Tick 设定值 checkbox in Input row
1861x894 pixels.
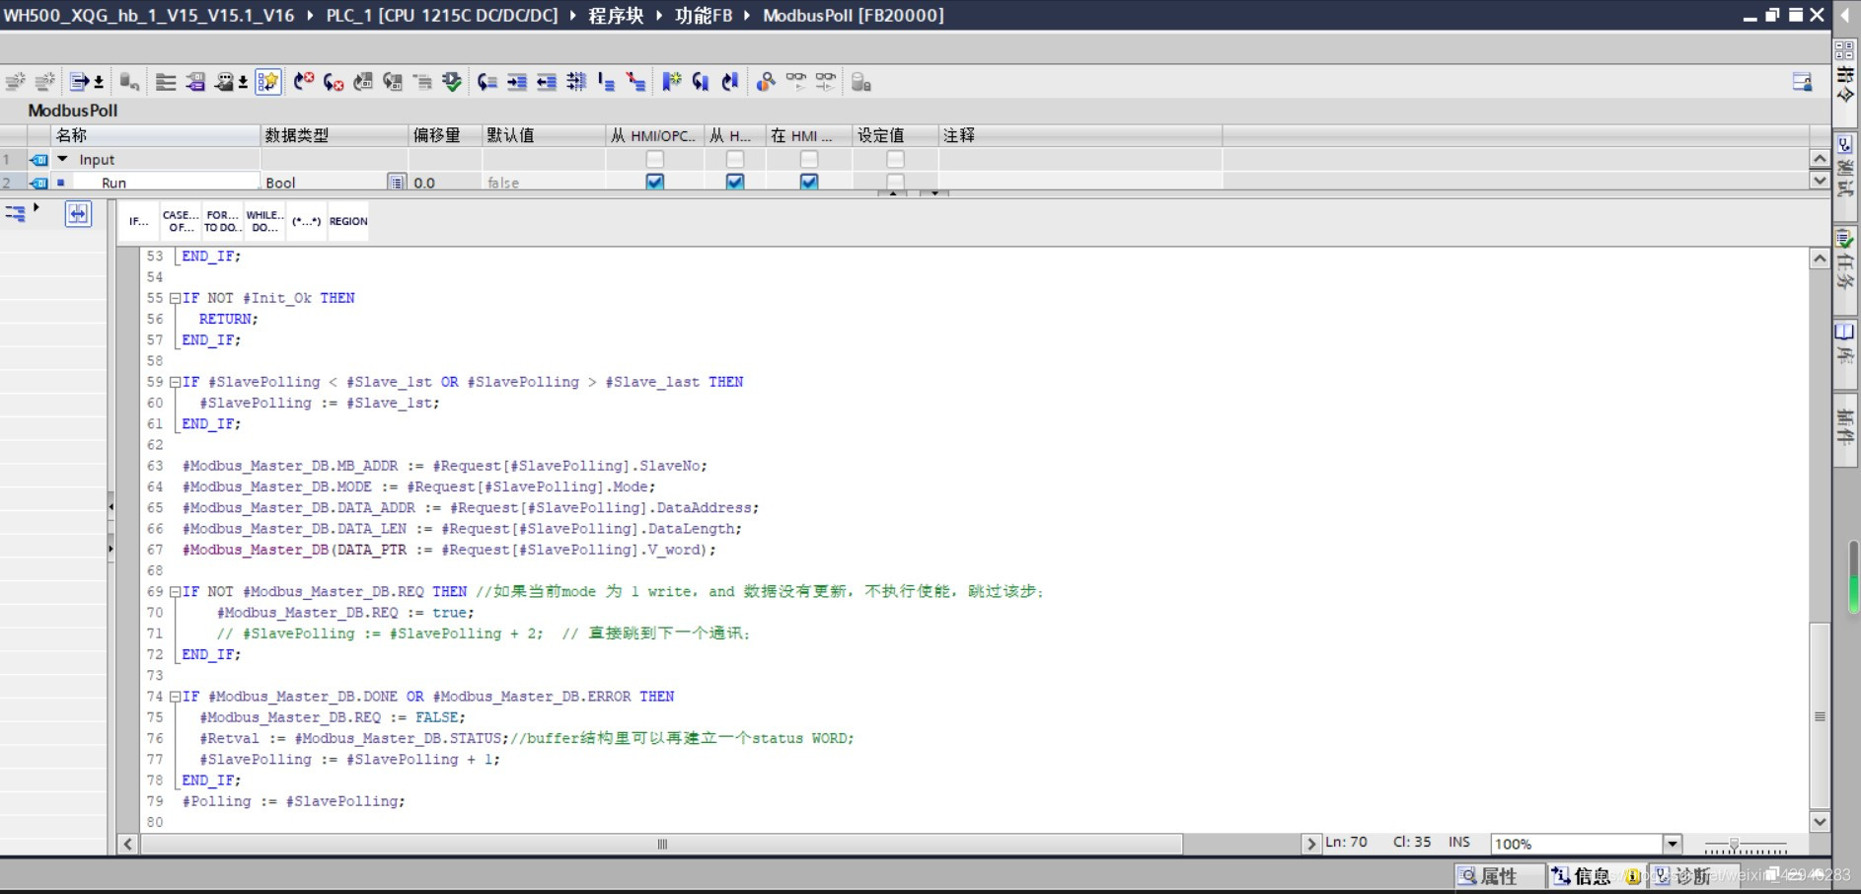[x=895, y=159]
